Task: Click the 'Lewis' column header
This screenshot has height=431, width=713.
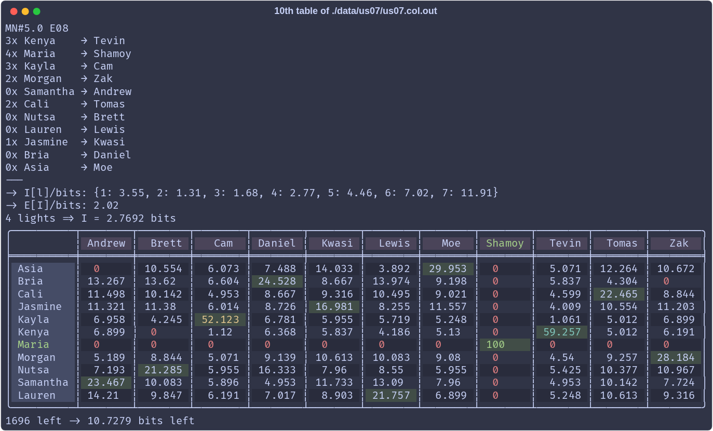Action: 391,243
